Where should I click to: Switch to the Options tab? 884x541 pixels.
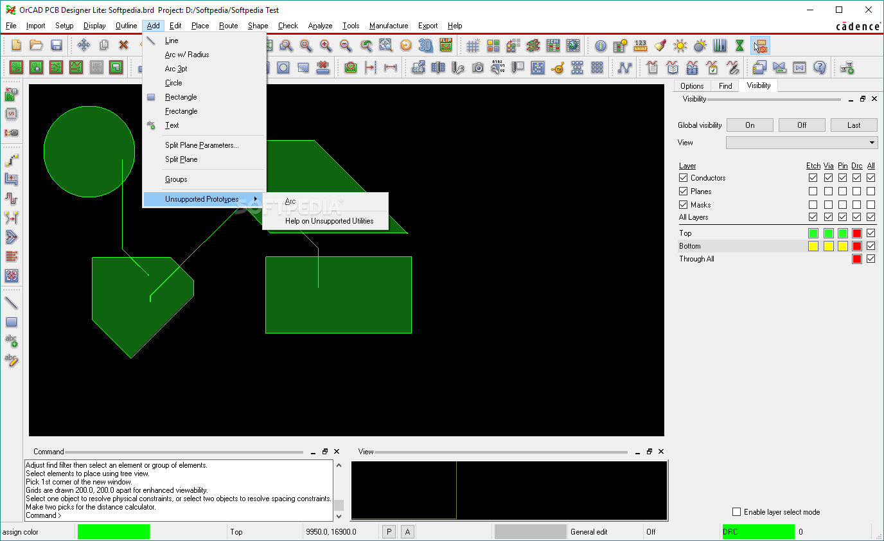point(692,86)
